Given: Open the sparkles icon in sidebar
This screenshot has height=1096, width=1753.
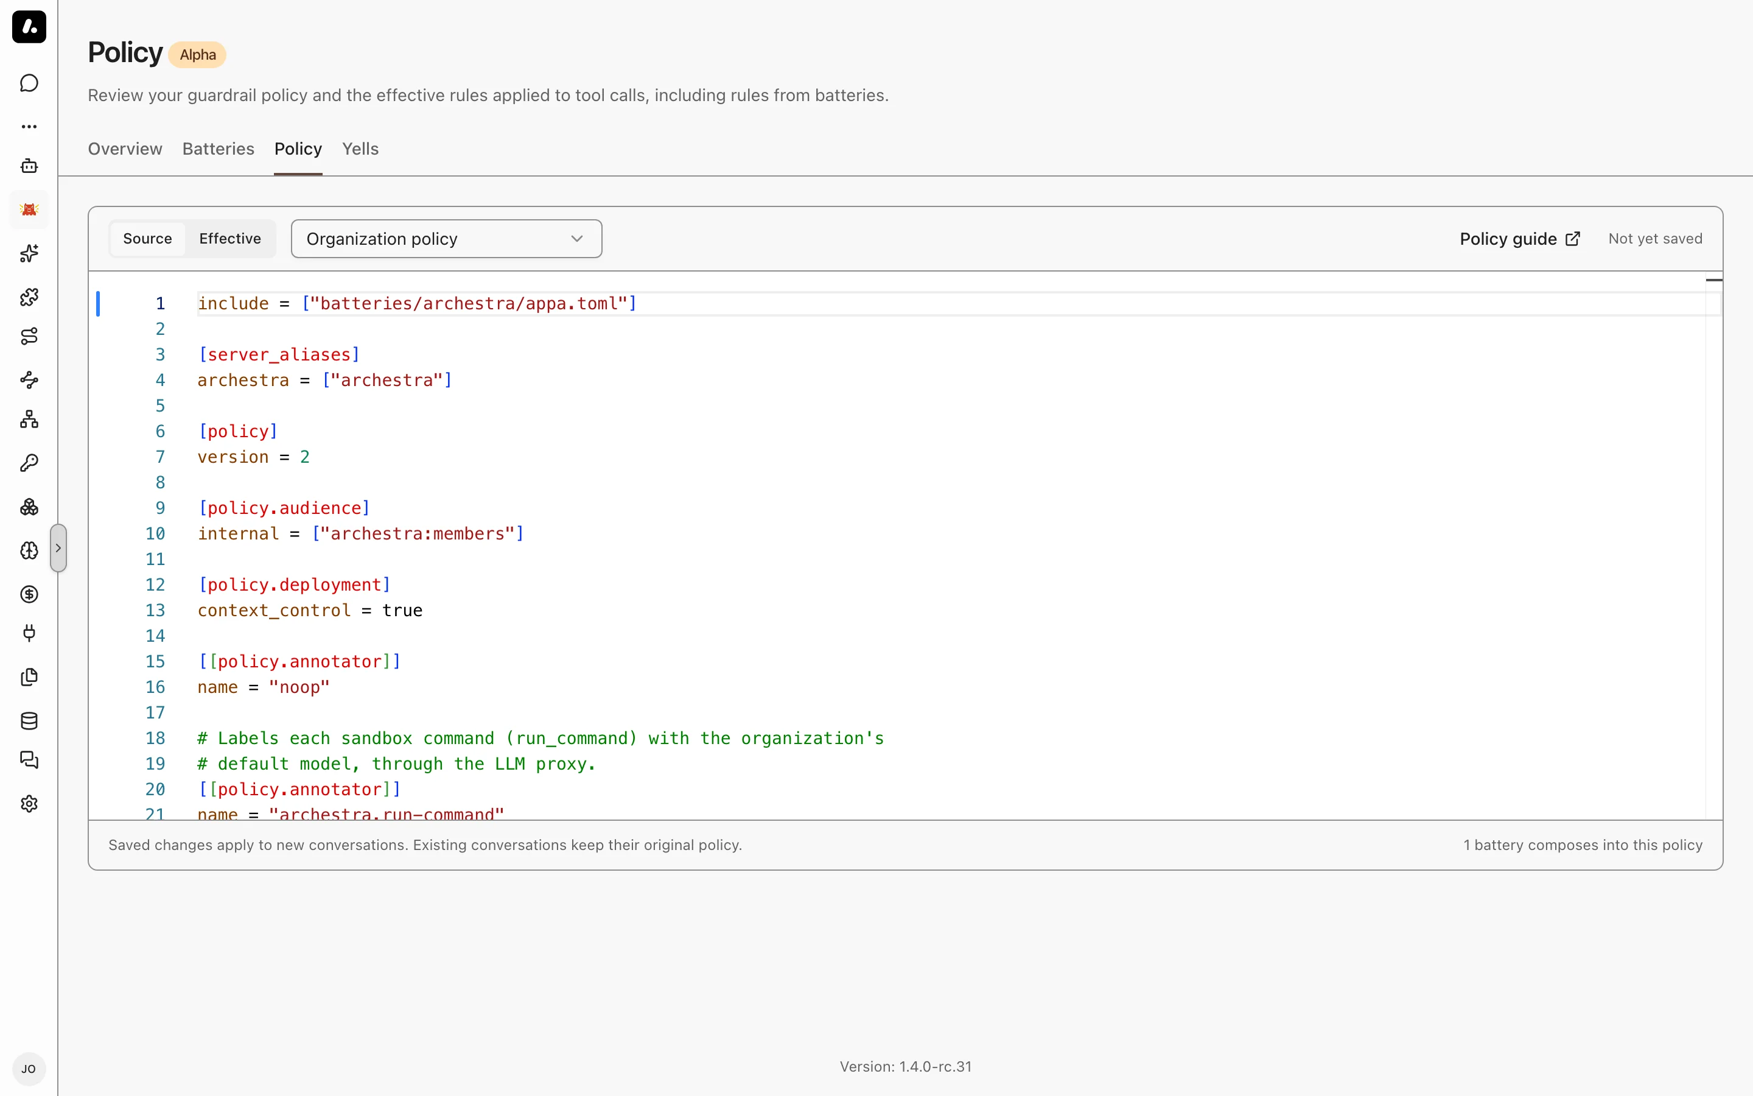Looking at the screenshot, I should tap(29, 253).
